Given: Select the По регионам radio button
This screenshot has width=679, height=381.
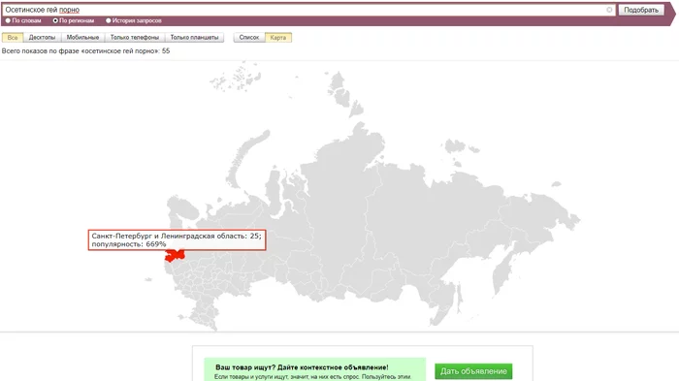Looking at the screenshot, I should [55, 20].
